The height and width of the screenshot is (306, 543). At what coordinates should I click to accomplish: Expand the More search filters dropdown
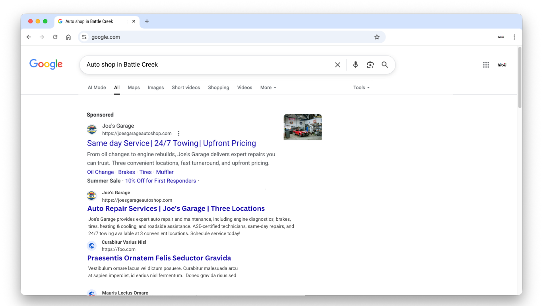pyautogui.click(x=268, y=88)
